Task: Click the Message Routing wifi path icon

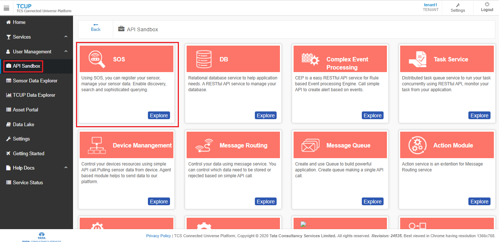Action: click(x=204, y=145)
